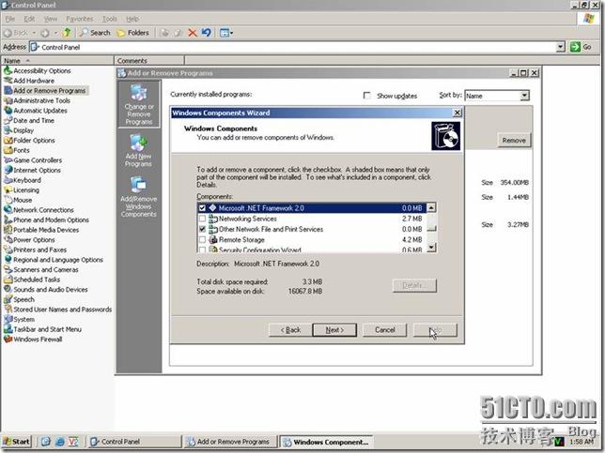
Task: Click the Comments column header
Action: click(x=149, y=60)
